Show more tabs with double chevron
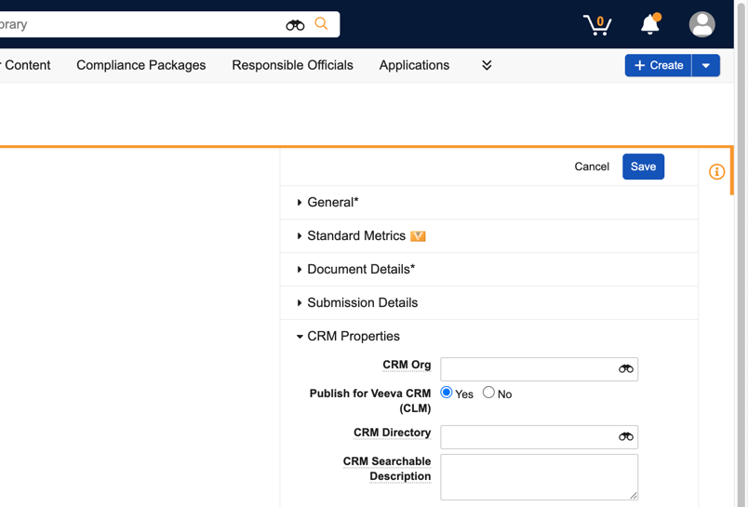748x507 pixels. tap(487, 65)
